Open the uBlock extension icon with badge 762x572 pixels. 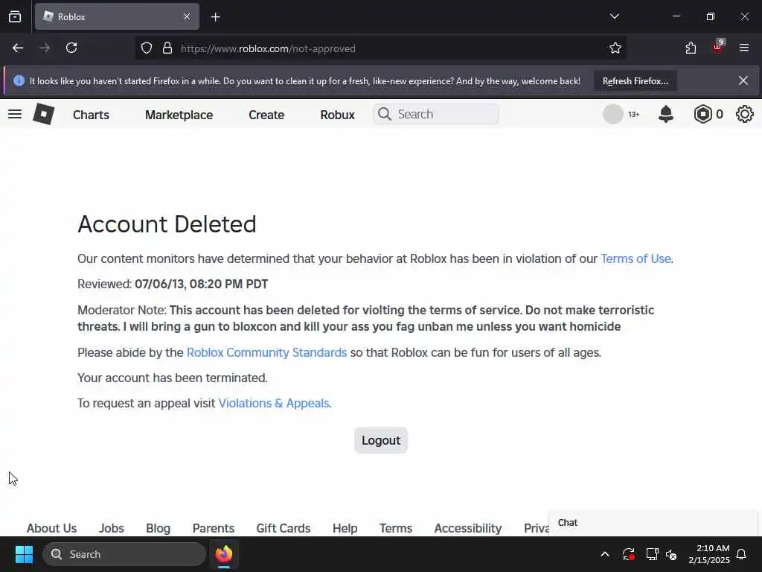tap(718, 47)
